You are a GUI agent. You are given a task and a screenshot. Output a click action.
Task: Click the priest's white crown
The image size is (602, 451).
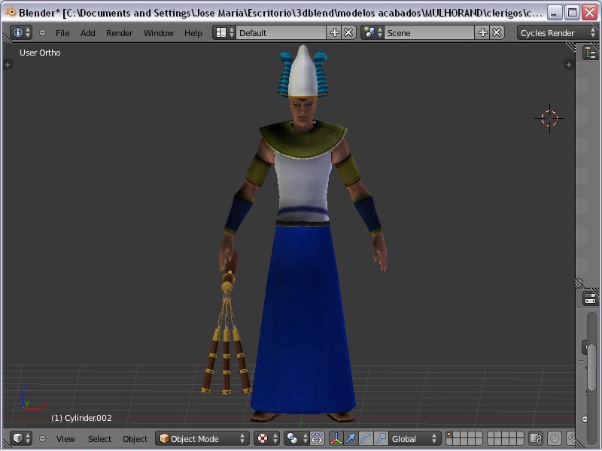pos(303,72)
